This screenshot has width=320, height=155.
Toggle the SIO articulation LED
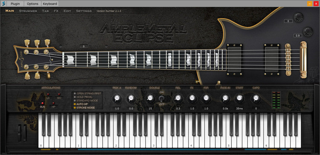(59, 94)
